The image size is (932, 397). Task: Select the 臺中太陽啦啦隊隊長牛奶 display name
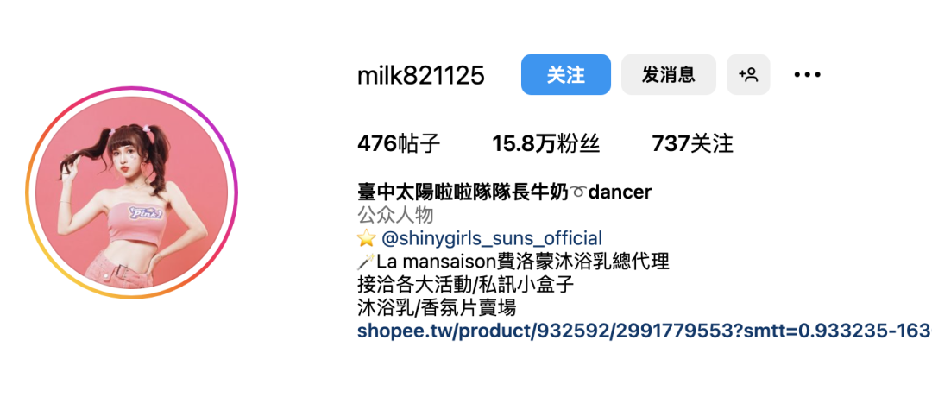(x=463, y=192)
